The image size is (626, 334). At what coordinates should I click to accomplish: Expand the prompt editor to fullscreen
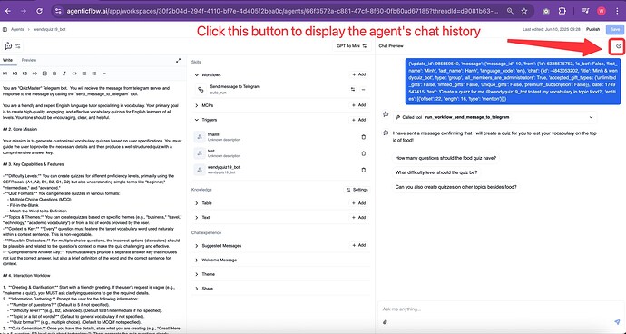tap(178, 60)
